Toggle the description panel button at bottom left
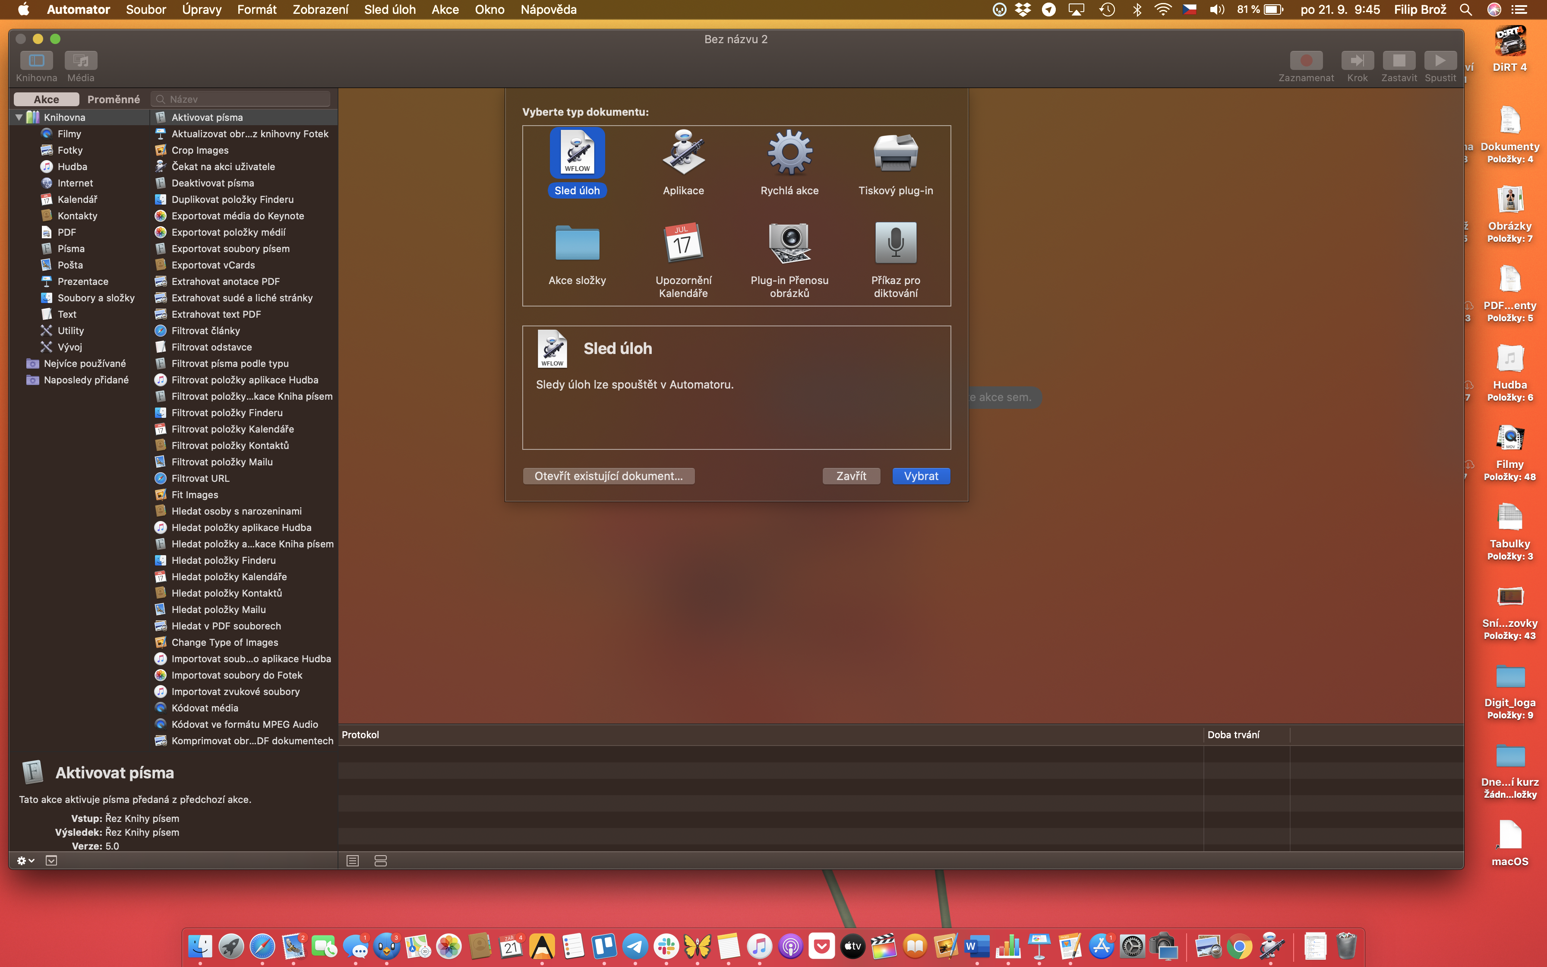Image resolution: width=1547 pixels, height=967 pixels. [x=51, y=861]
